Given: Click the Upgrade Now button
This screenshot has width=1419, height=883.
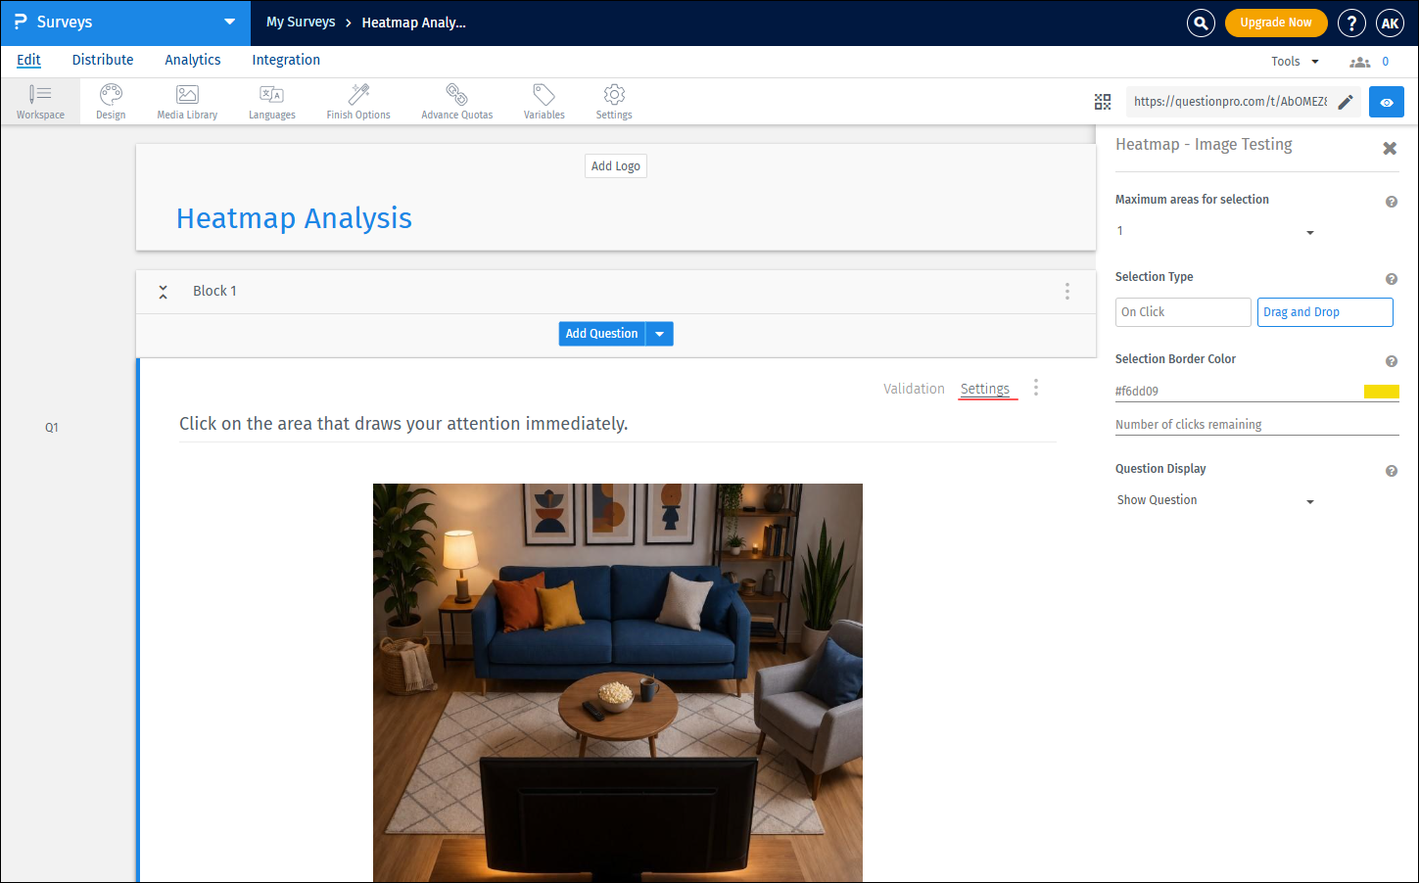Looking at the screenshot, I should click(1276, 22).
